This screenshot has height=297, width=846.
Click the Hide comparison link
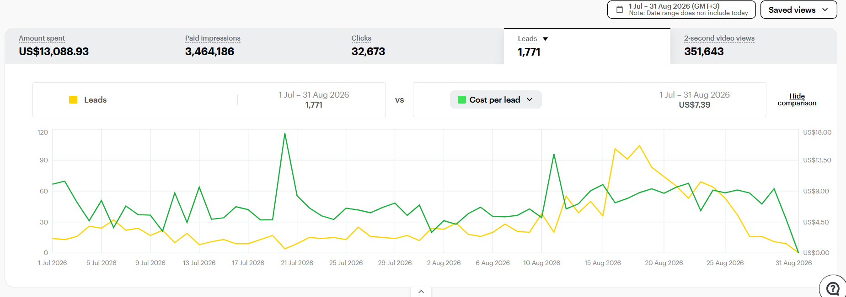pyautogui.click(x=797, y=99)
